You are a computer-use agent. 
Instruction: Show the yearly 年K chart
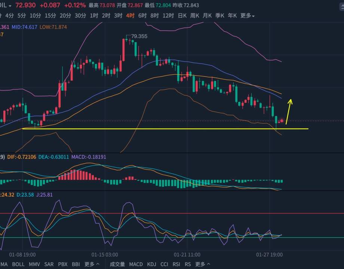[232, 16]
